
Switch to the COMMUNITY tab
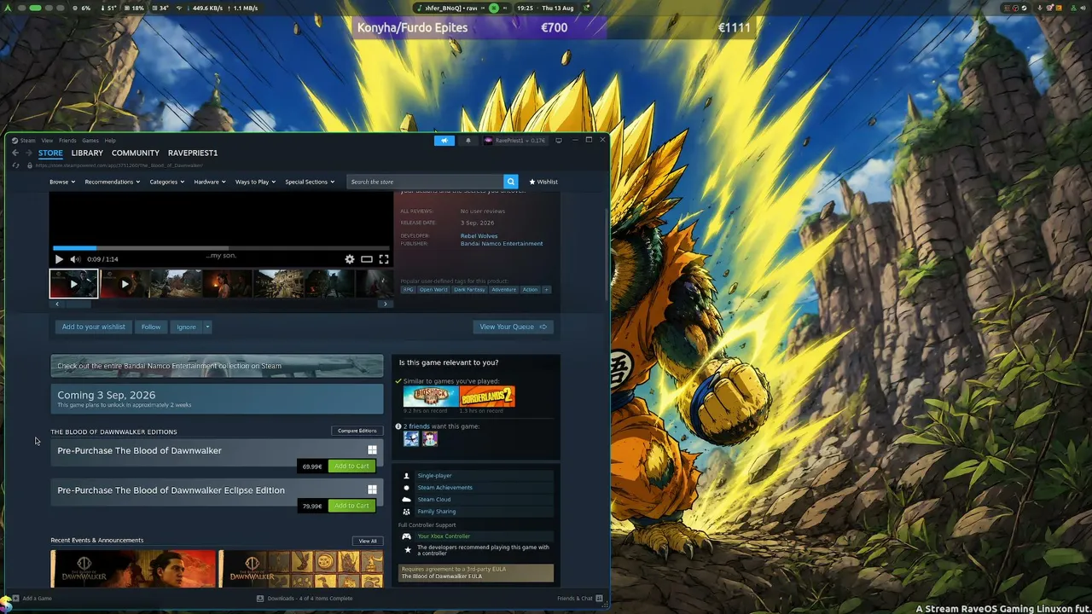click(136, 153)
